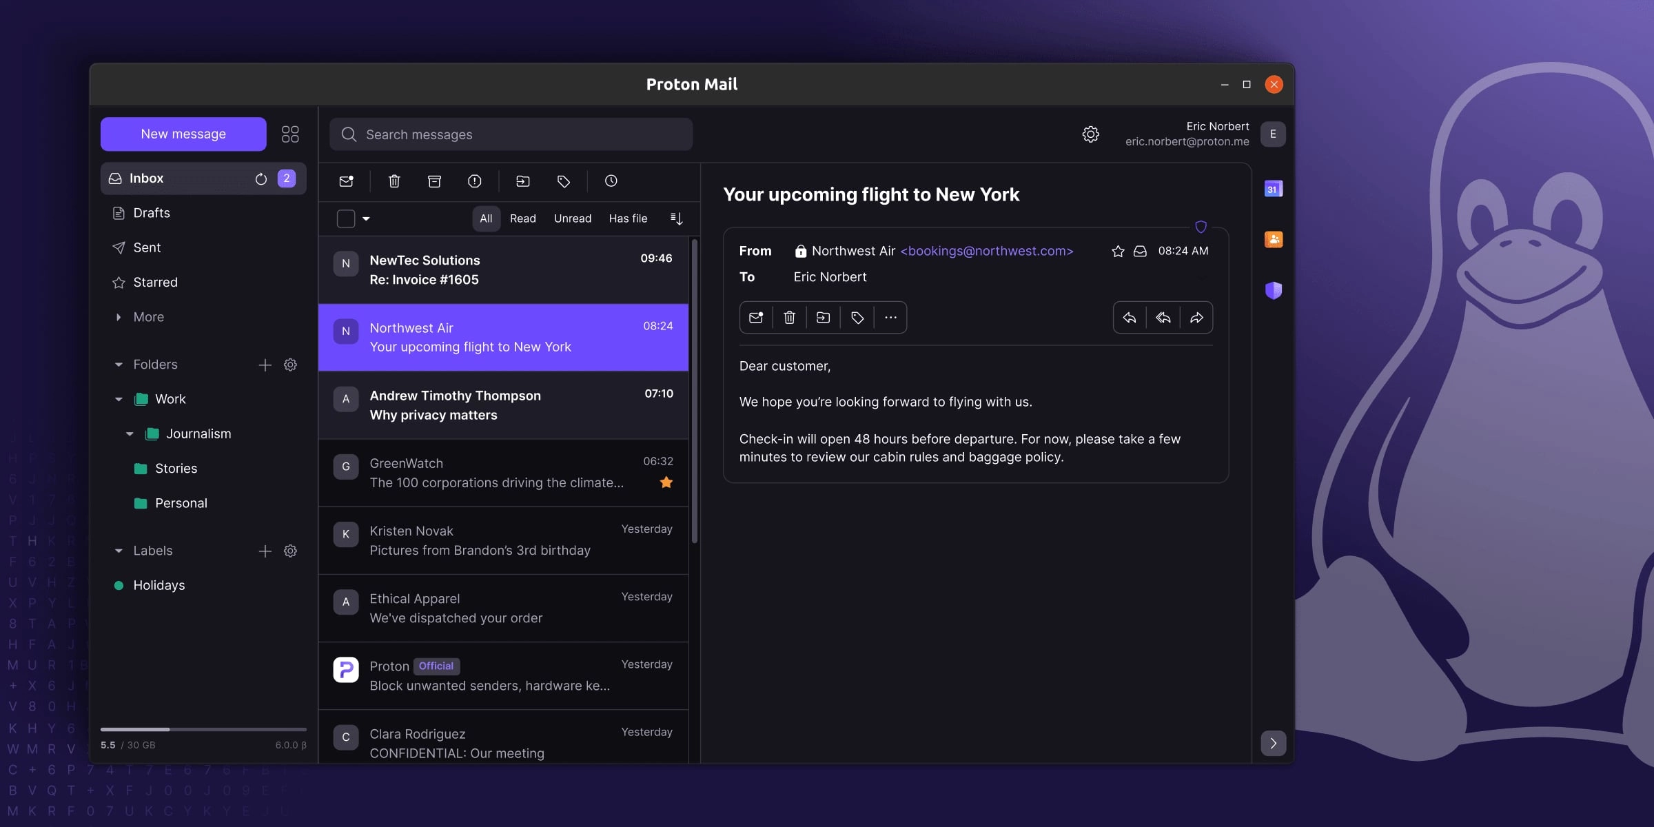Toggle the Unread filter tab

tap(572, 218)
